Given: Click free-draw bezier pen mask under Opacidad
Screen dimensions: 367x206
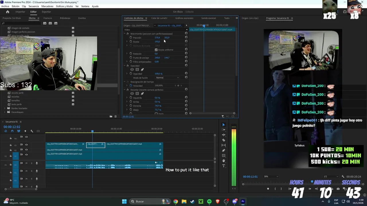Looking at the screenshot, I should point(142,70).
